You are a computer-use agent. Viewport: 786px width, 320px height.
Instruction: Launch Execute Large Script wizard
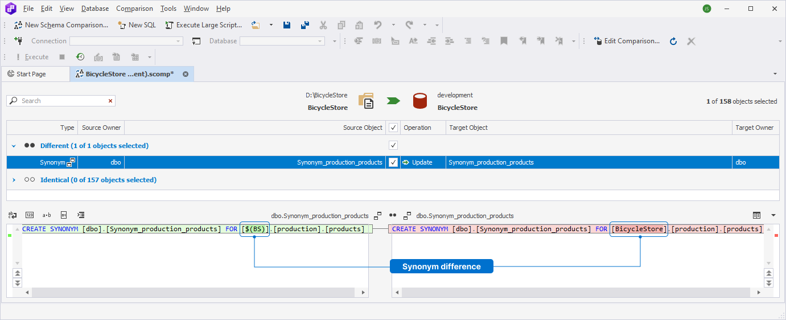coord(204,25)
